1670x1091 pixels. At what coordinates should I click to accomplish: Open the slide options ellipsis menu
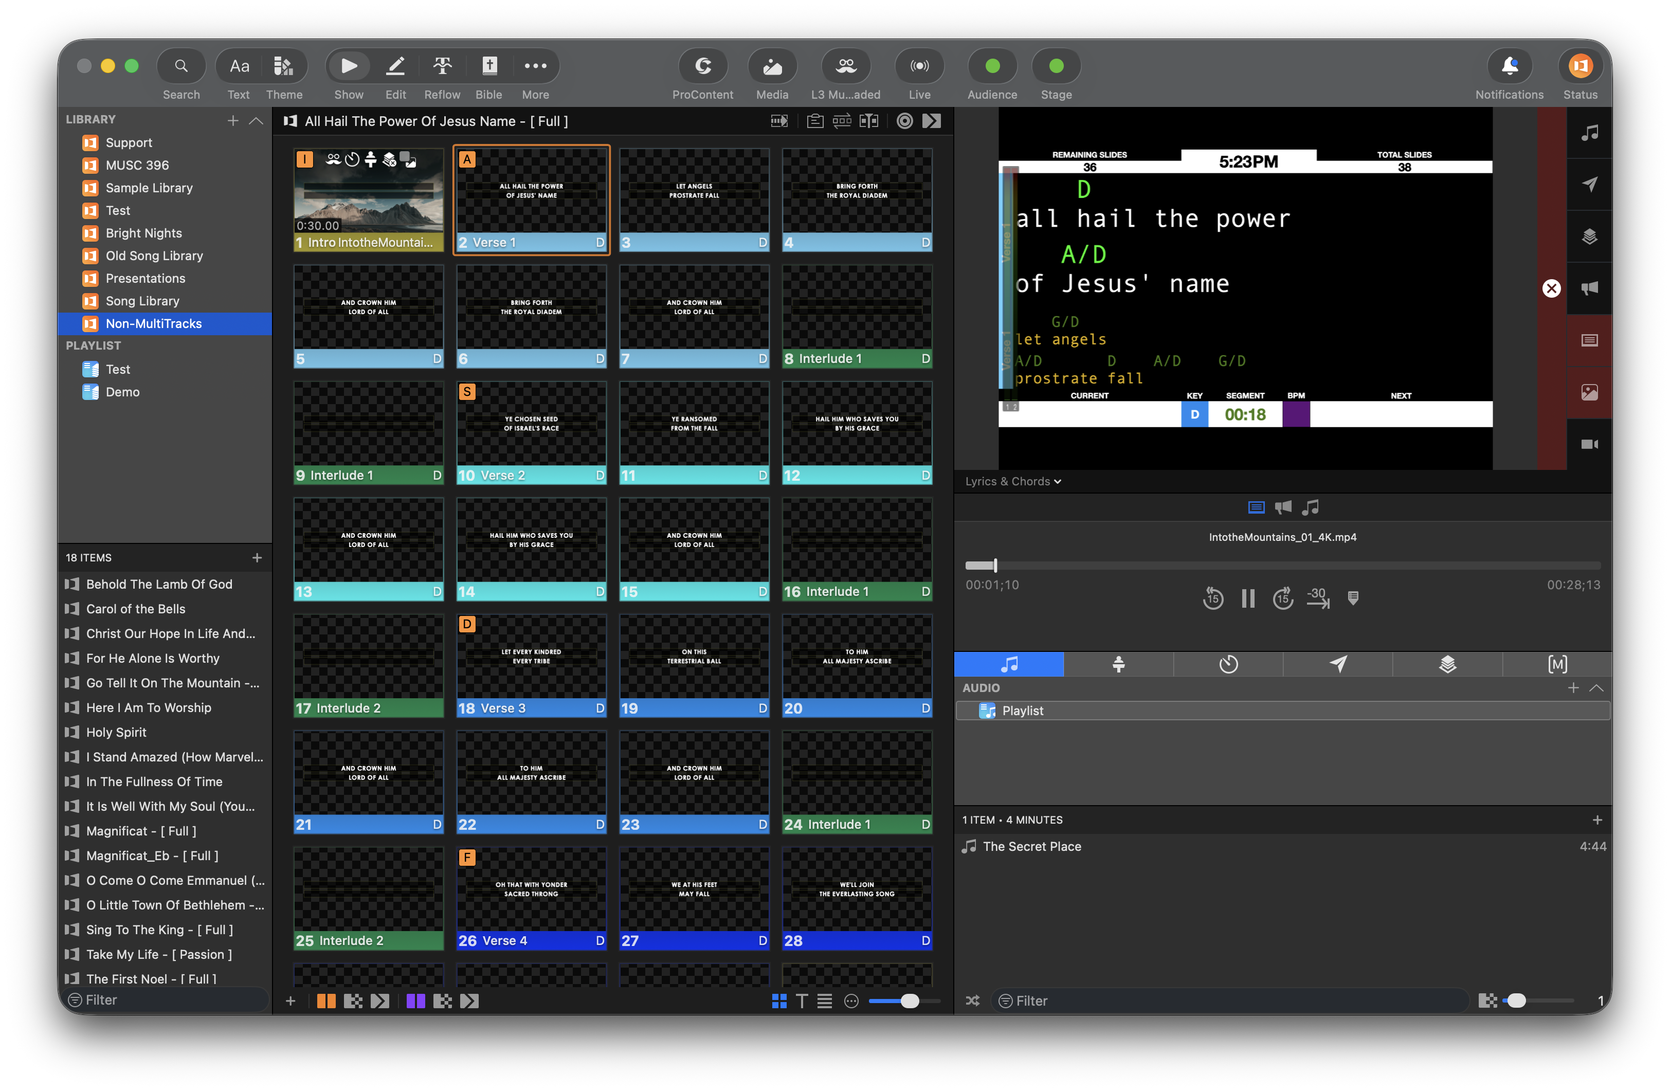(851, 1001)
